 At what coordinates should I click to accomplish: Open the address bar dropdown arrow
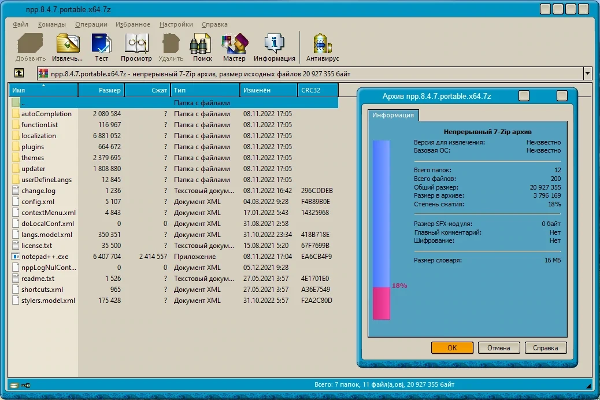[x=587, y=73]
